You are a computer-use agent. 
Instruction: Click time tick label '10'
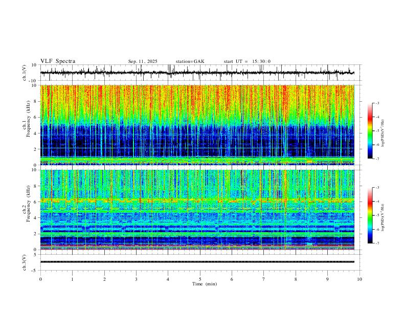point(359,279)
